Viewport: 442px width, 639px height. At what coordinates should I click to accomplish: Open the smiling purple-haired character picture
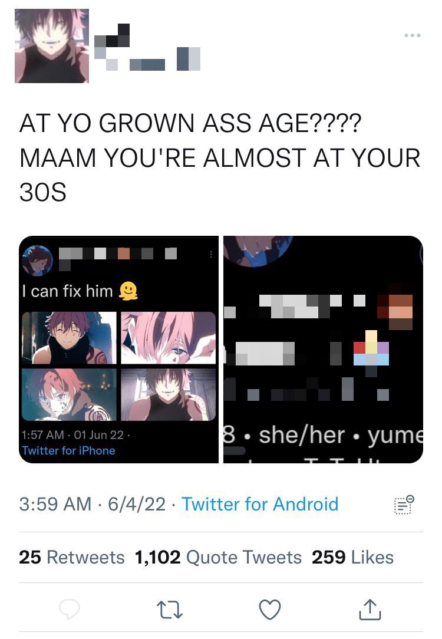pos(69,338)
